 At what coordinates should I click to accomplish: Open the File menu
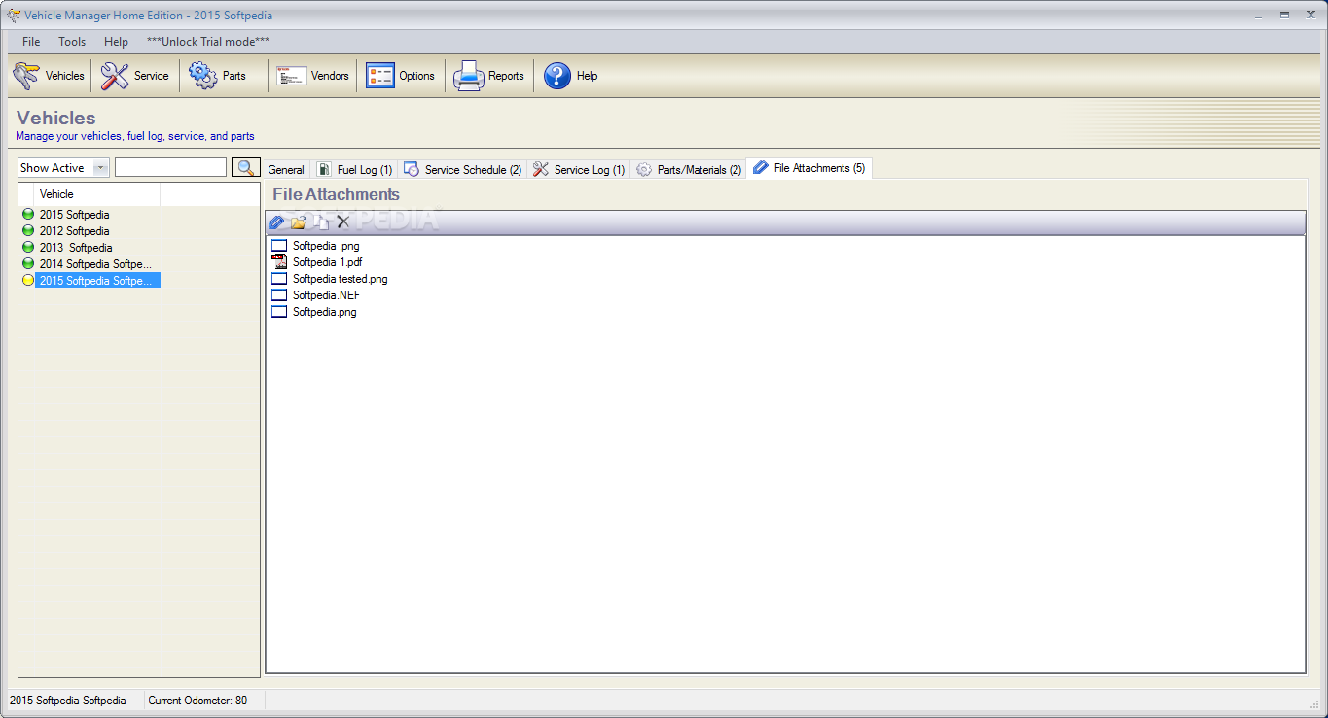coord(31,42)
